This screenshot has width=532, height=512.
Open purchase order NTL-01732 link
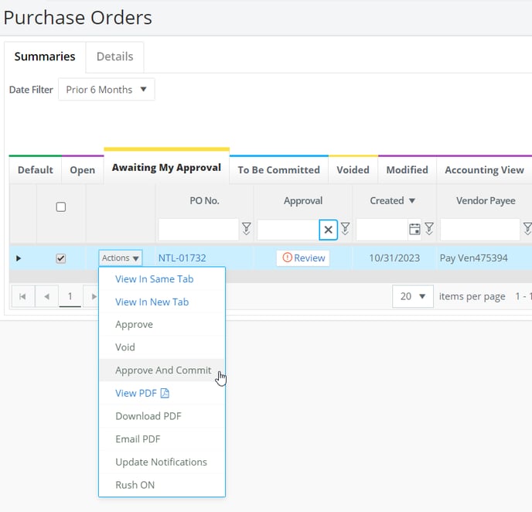(182, 258)
